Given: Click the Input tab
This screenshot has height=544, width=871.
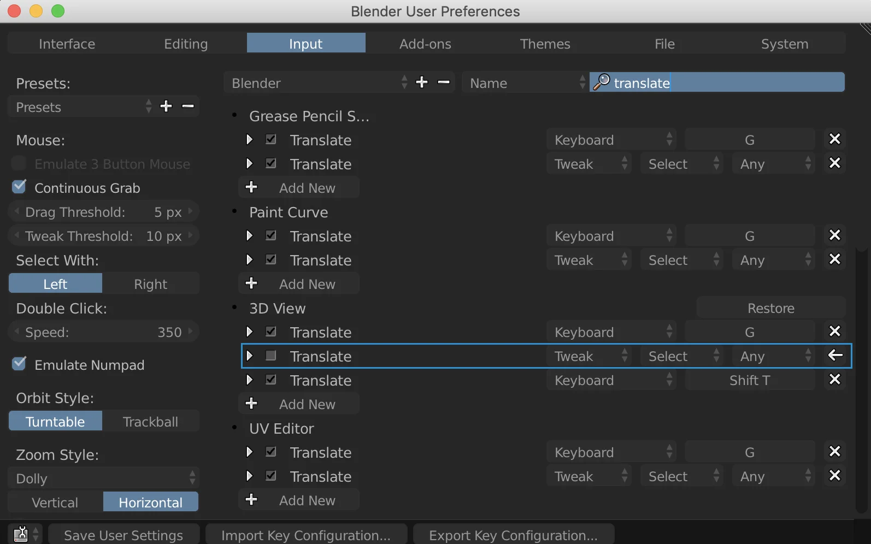Looking at the screenshot, I should pyautogui.click(x=306, y=43).
